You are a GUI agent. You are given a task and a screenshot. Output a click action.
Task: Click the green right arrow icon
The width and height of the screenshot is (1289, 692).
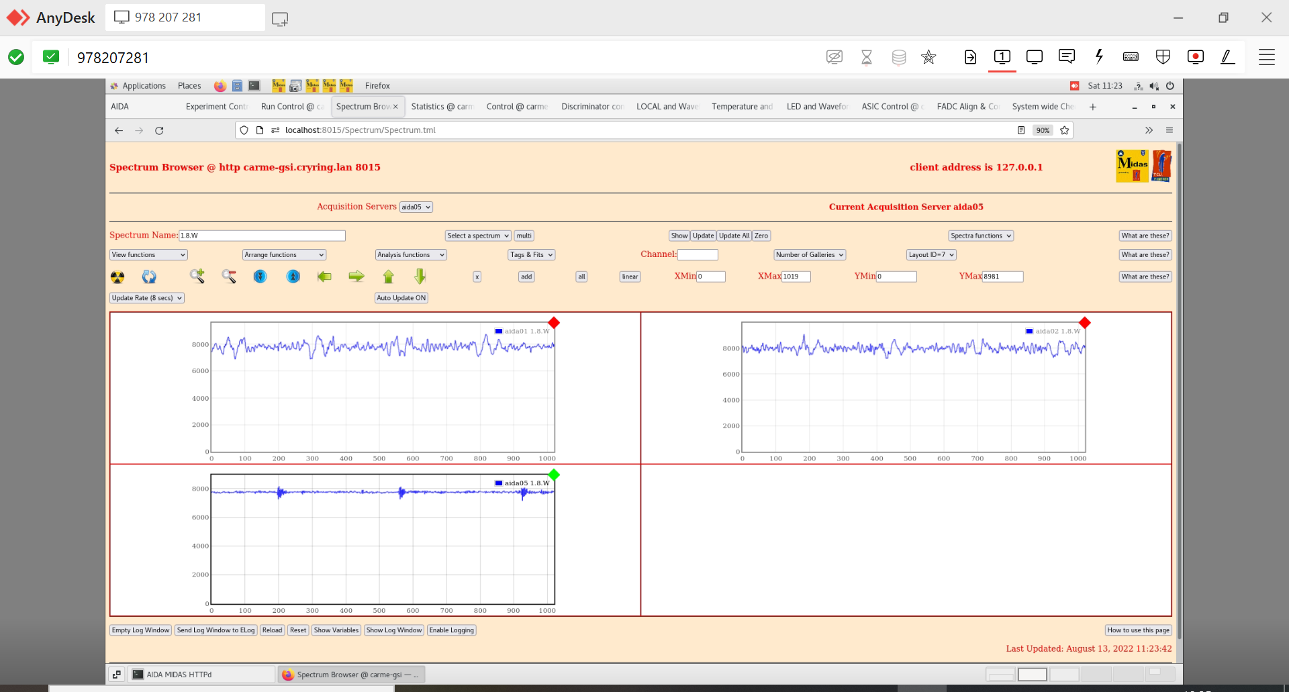[x=356, y=277]
